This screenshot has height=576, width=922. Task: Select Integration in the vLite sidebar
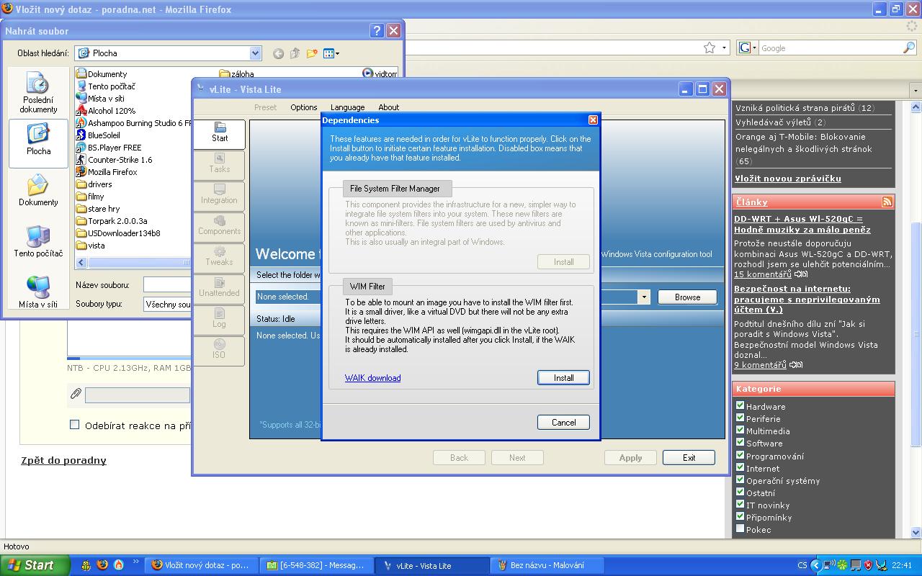click(x=219, y=196)
